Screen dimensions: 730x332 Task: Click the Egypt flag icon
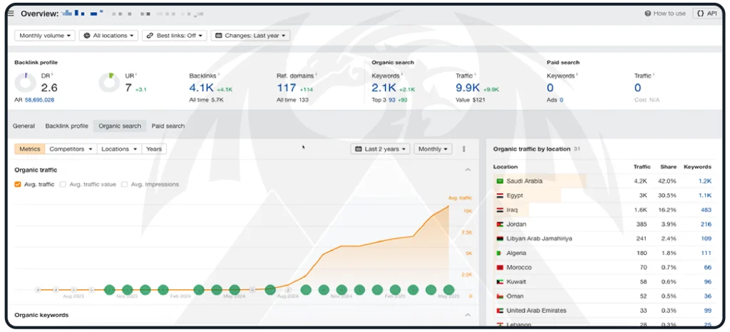(x=500, y=195)
